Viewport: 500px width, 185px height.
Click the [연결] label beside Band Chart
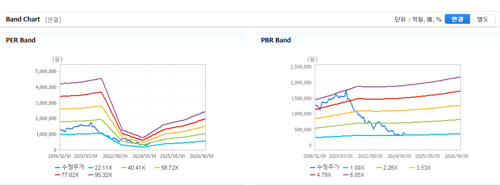pos(53,20)
